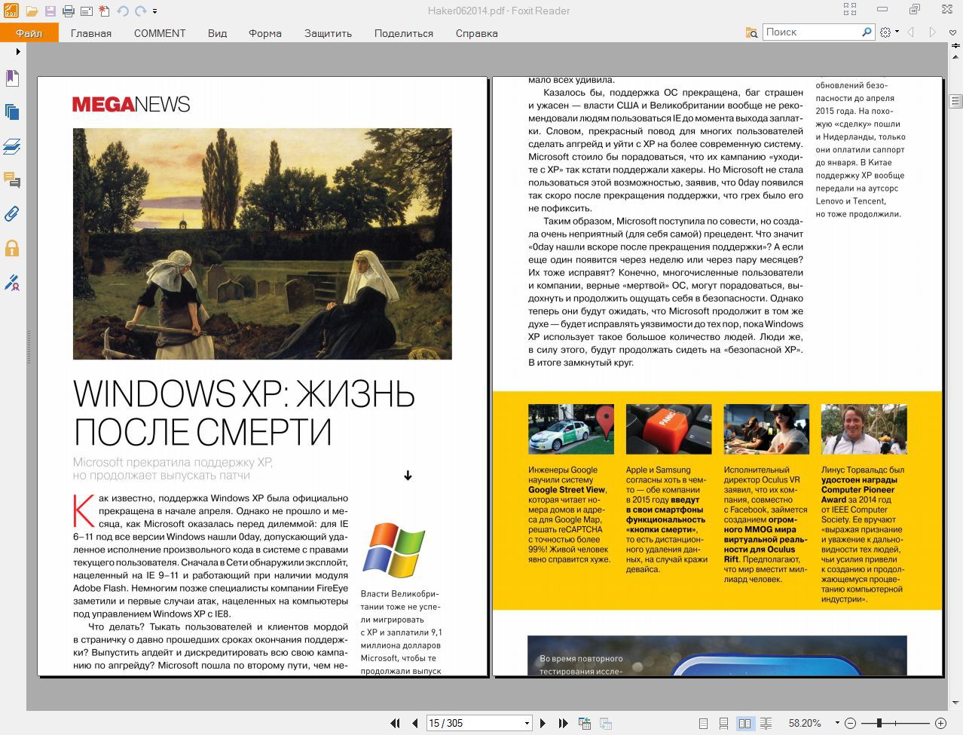This screenshot has width=963, height=735.
Task: Open the Attachments paperclip panel
Action: (12, 214)
